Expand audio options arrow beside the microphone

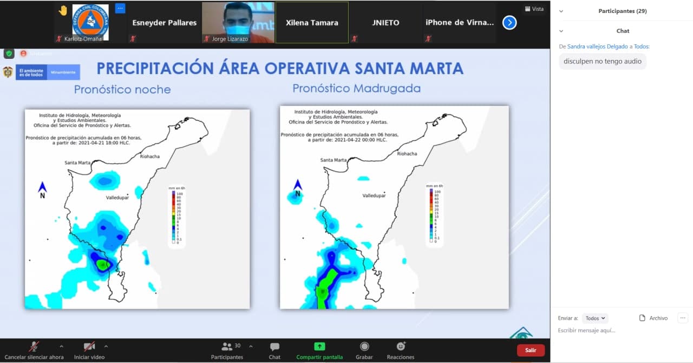(61, 346)
